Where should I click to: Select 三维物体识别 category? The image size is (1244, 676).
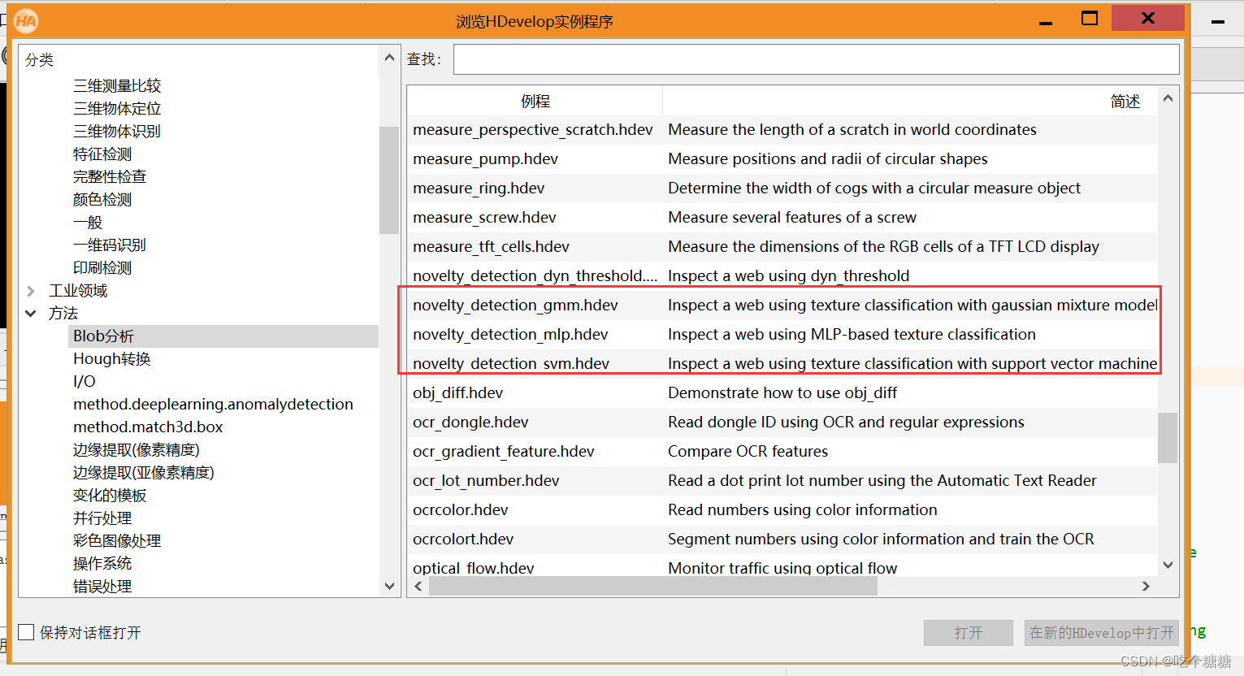117,132
